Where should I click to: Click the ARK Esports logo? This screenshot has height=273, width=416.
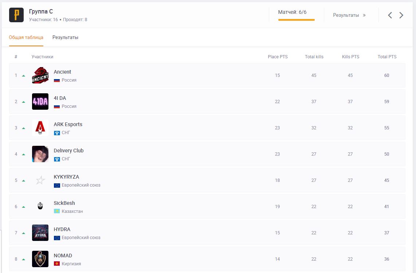pos(40,128)
